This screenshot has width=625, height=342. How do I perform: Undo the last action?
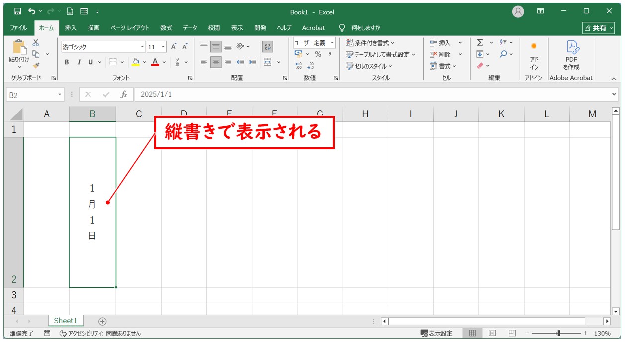[32, 11]
